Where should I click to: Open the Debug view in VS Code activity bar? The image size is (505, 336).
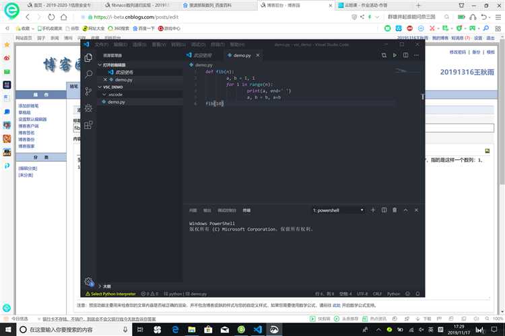88,108
